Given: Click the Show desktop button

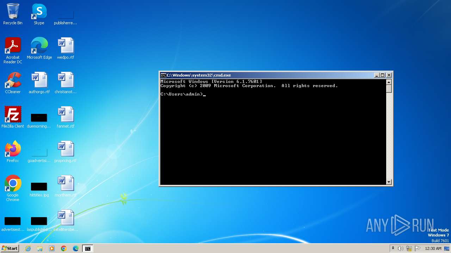Looking at the screenshot, I should click(x=447, y=248).
